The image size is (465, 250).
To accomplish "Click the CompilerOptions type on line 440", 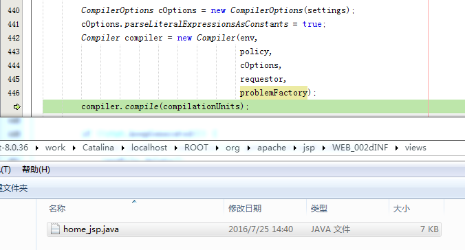I will (118, 10).
